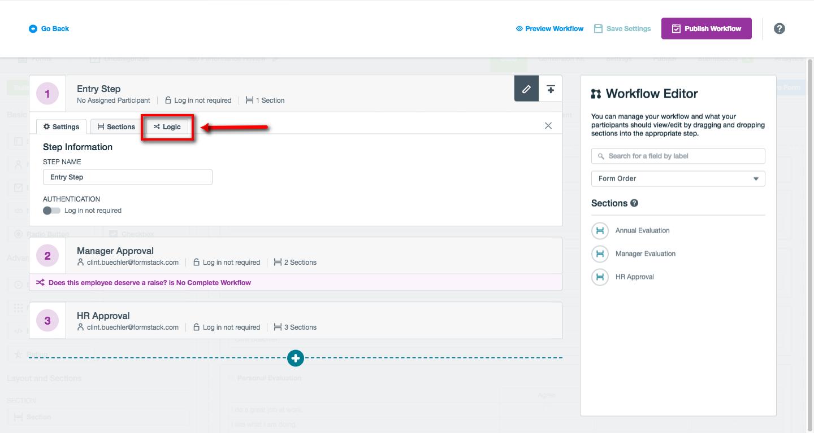This screenshot has width=814, height=433.
Task: Click the Step Name input field
Action: [127, 177]
